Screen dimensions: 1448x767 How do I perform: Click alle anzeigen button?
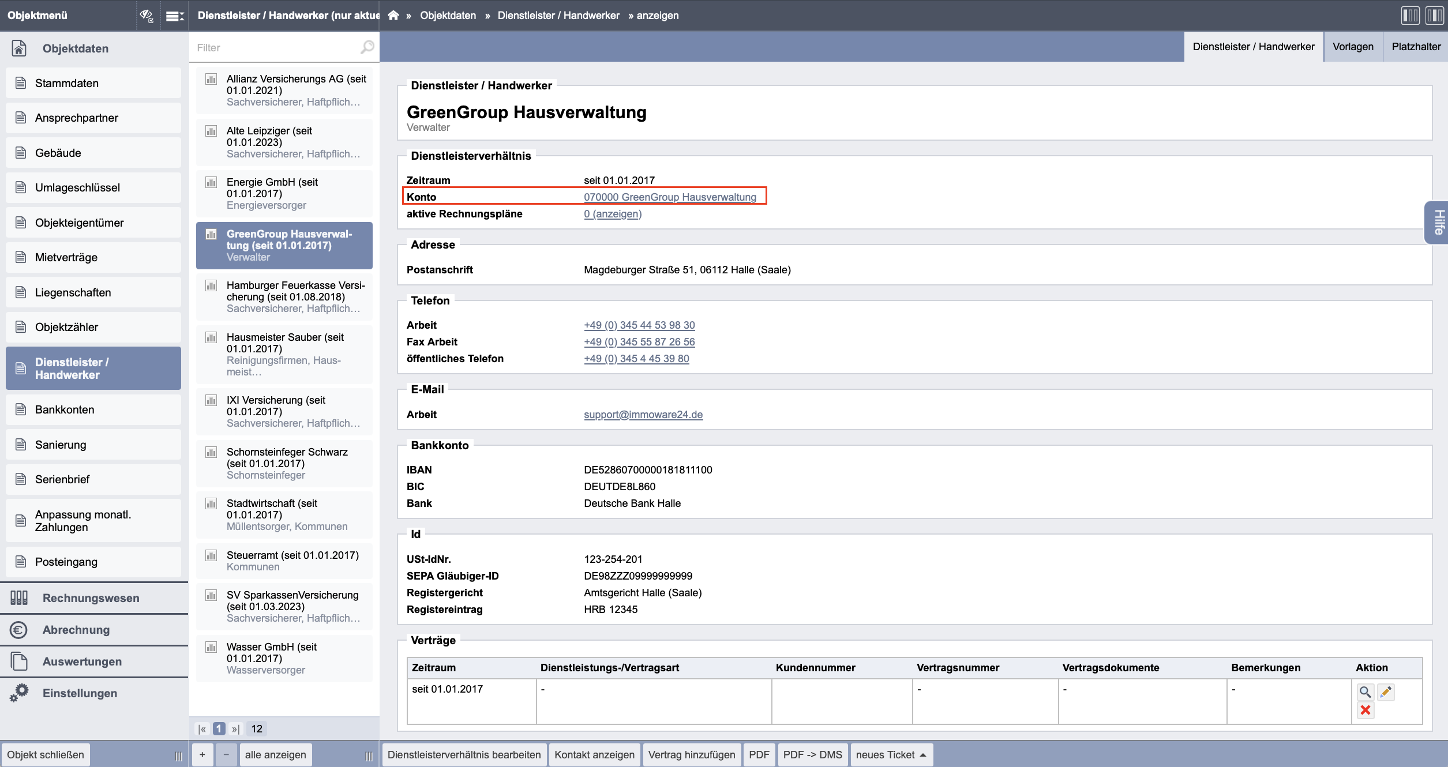276,755
